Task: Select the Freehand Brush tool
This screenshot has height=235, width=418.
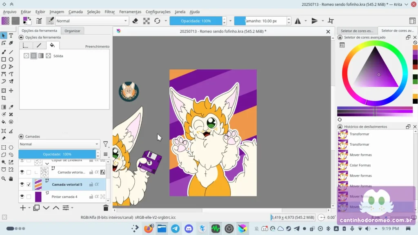Action: [x=4, y=52]
